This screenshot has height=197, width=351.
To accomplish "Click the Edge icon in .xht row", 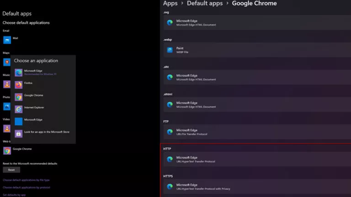I will (170, 77).
